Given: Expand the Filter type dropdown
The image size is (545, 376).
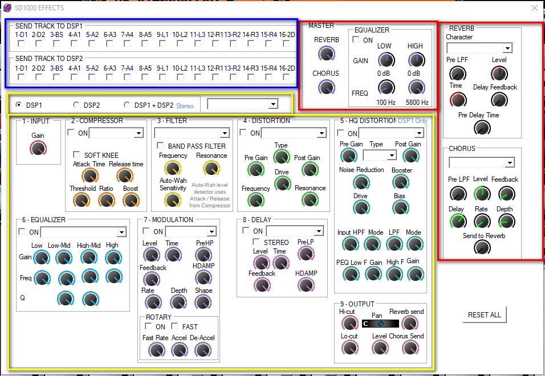Looking at the screenshot, I should click(x=192, y=133).
